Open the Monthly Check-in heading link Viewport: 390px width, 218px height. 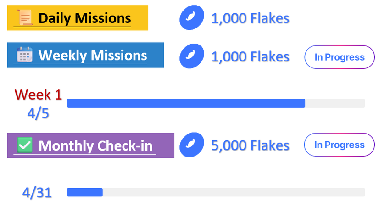click(x=95, y=146)
